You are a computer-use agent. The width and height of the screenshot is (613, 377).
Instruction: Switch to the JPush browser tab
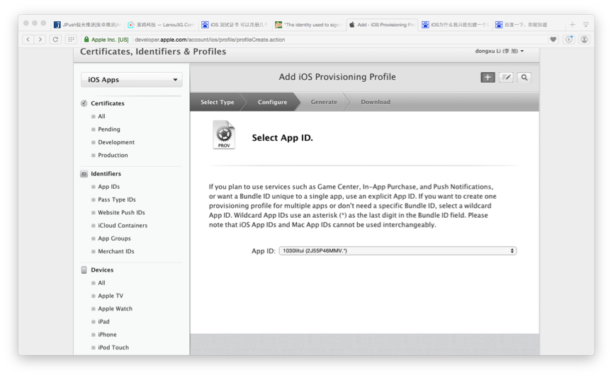(x=88, y=25)
